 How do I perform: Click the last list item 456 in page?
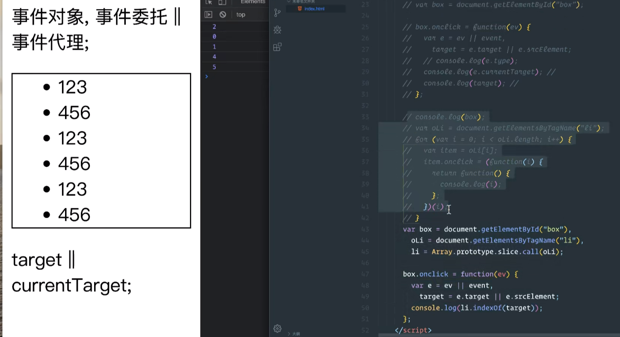click(74, 215)
